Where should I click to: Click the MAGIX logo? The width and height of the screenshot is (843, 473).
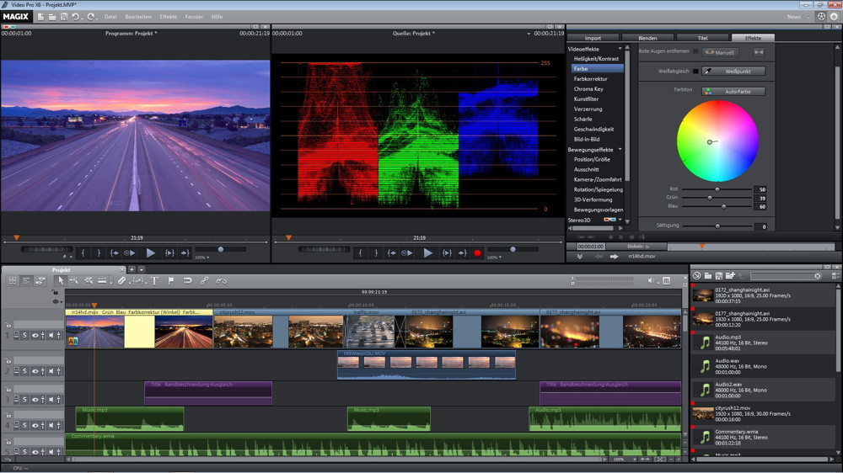15,17
